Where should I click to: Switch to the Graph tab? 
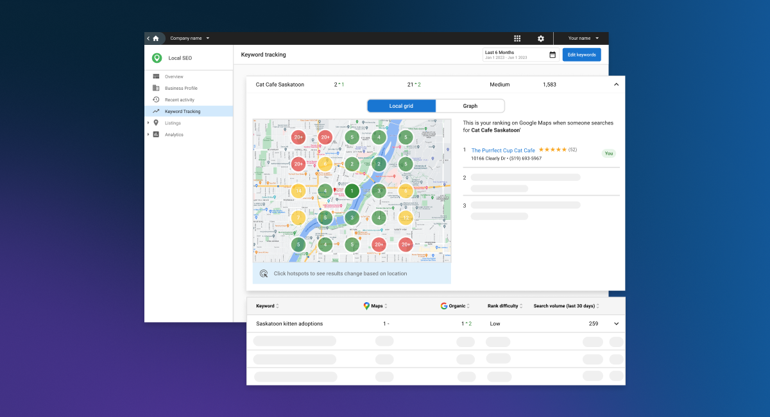[470, 106]
